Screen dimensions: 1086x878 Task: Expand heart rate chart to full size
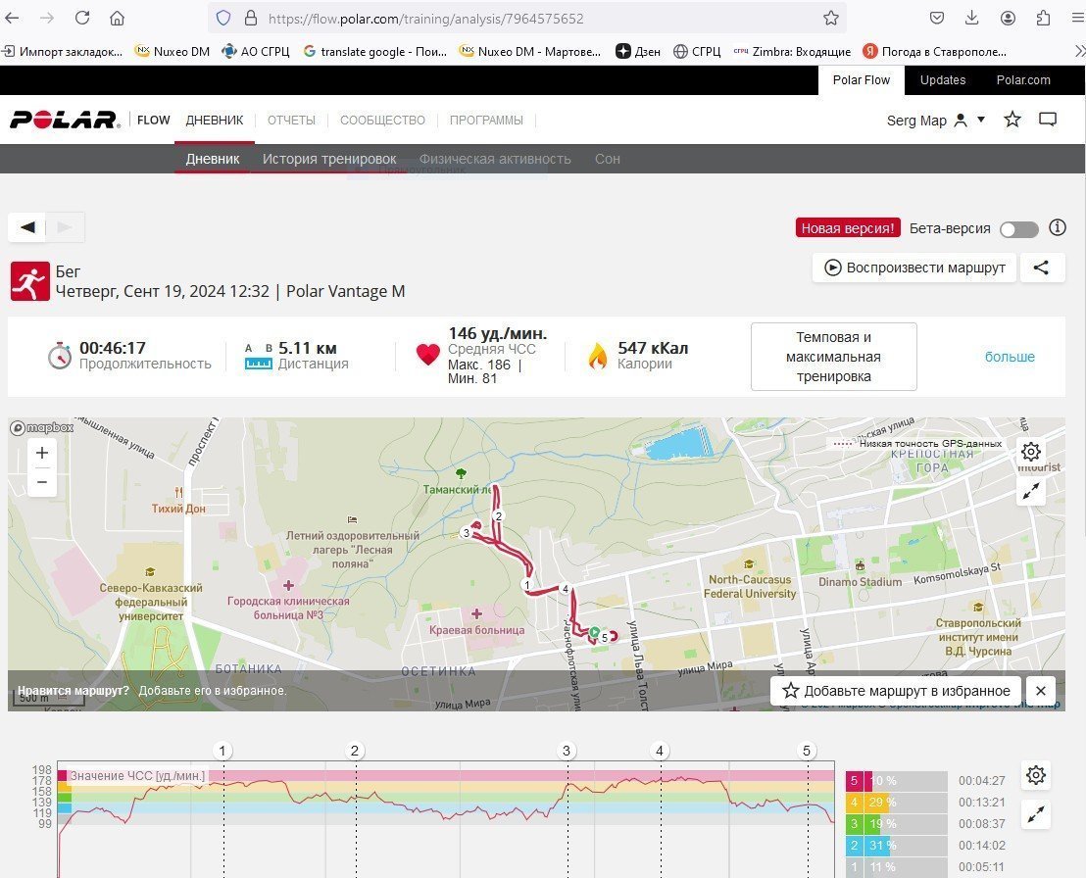pyautogui.click(x=1035, y=815)
